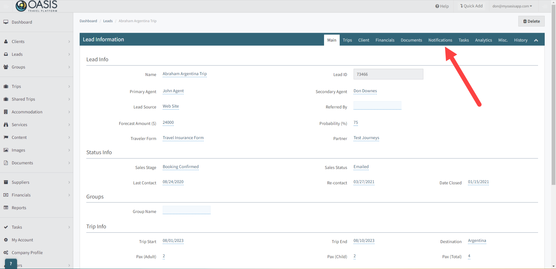Click the My Account gear icon
556x269 pixels.
[6, 240]
